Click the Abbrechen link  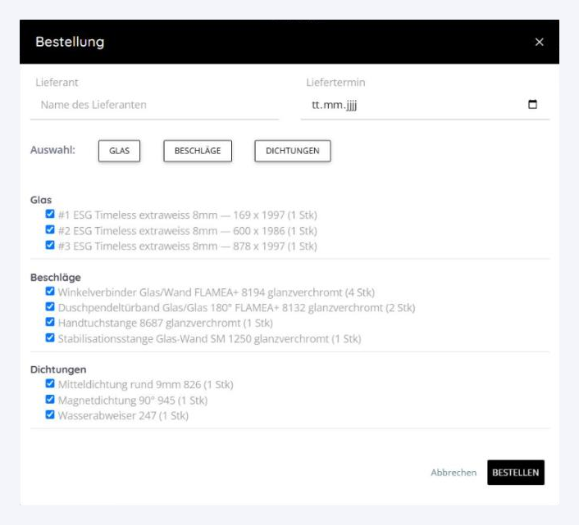454,473
